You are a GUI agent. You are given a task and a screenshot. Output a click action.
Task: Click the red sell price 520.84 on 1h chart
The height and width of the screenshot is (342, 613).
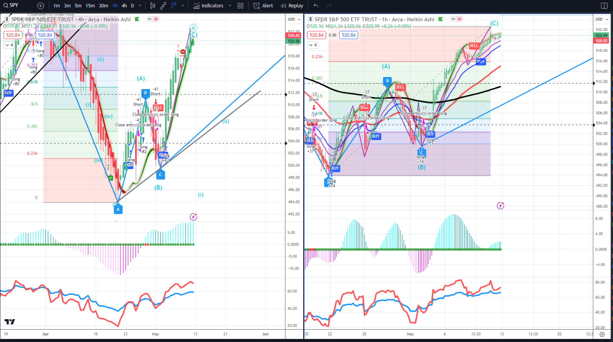pyautogui.click(x=317, y=35)
